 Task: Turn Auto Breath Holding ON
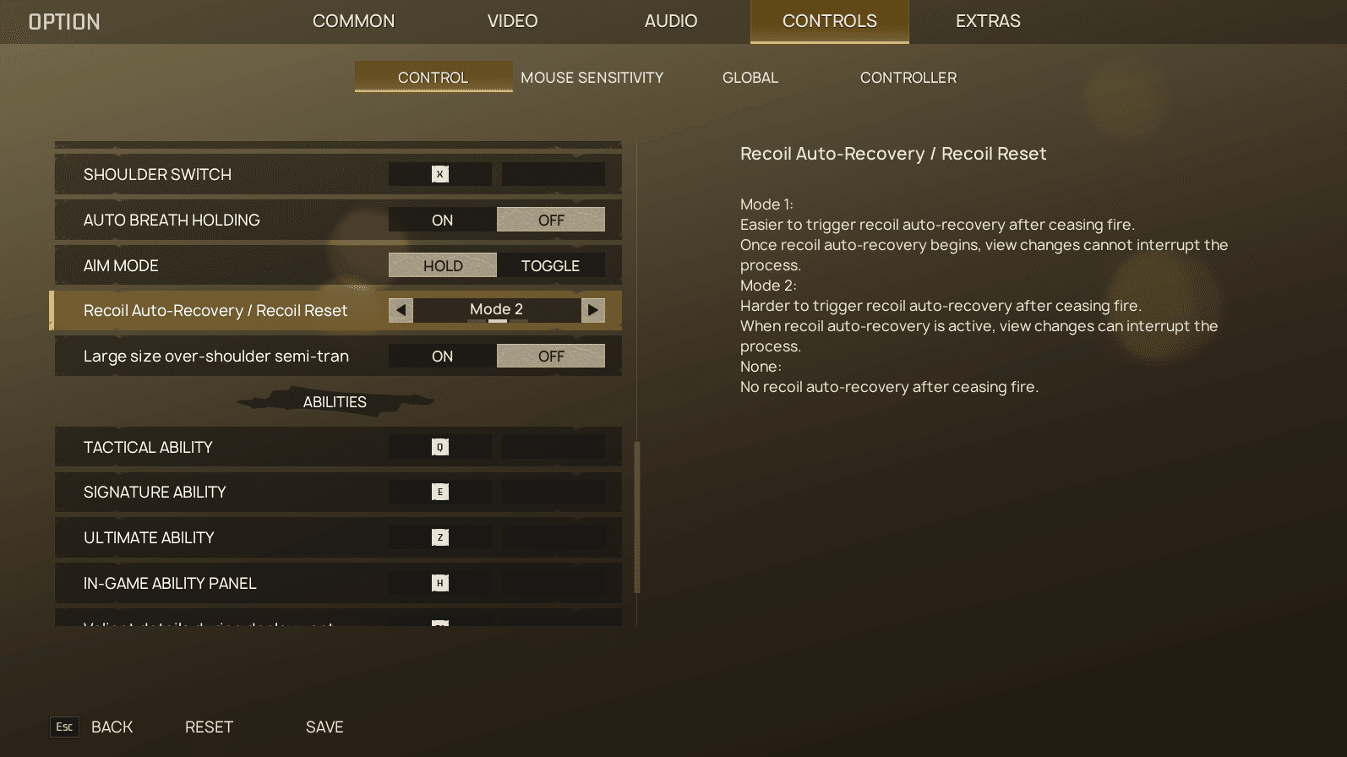click(x=442, y=220)
